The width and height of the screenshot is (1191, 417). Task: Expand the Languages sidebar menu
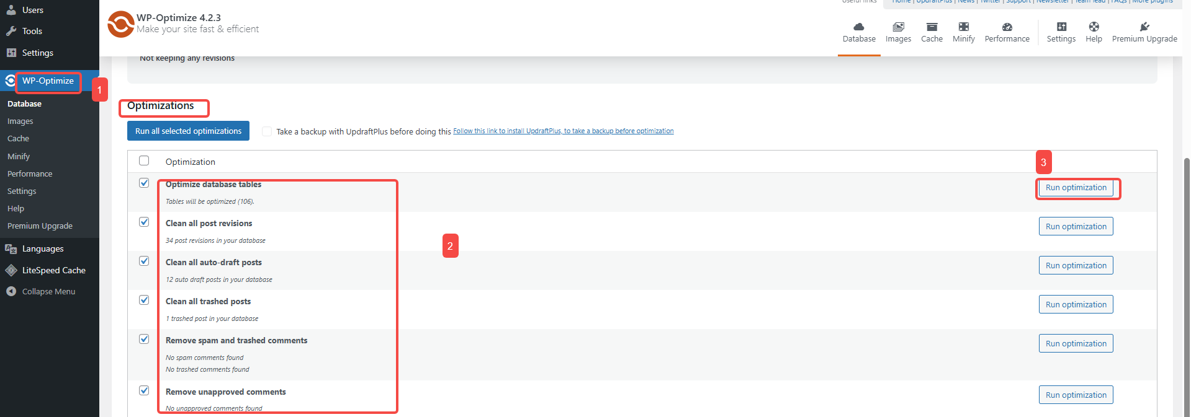42,248
